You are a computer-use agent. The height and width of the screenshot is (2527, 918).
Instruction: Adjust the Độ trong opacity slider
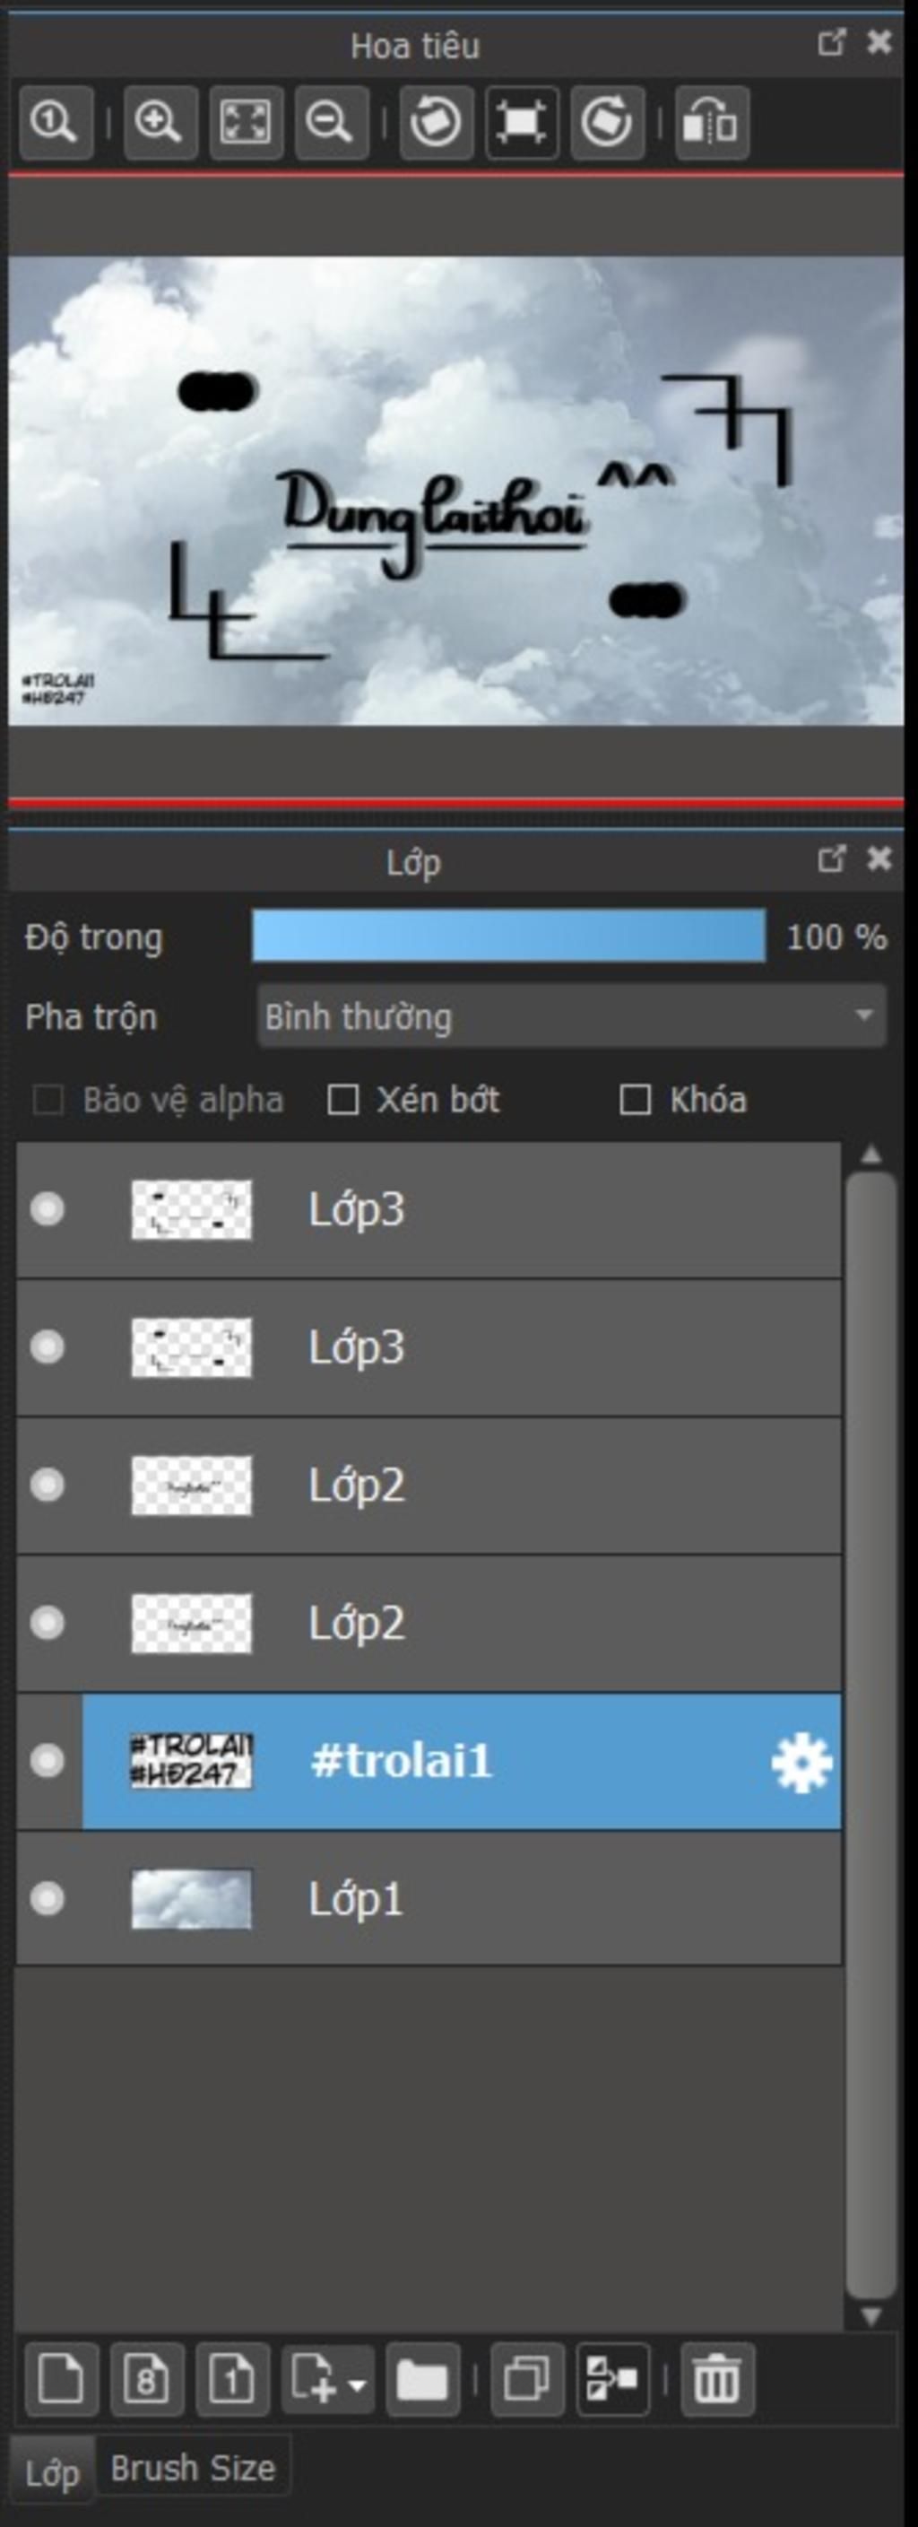(508, 935)
